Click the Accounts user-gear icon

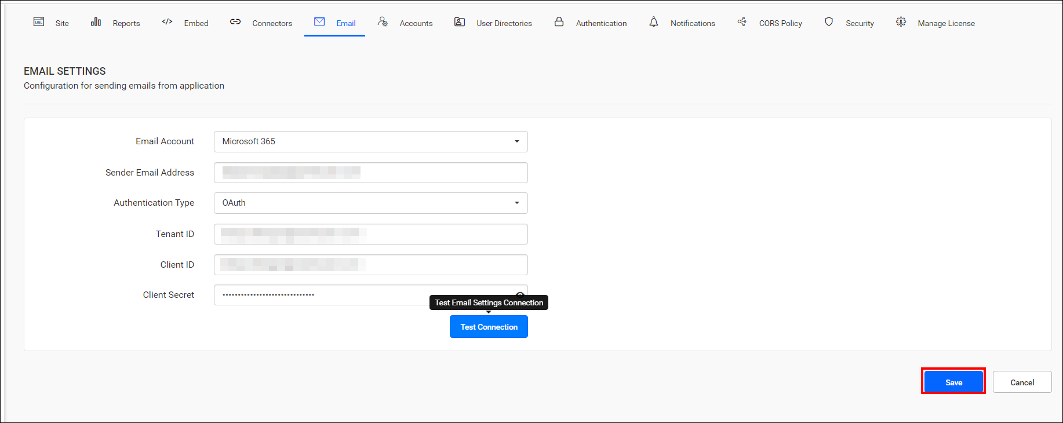point(383,22)
